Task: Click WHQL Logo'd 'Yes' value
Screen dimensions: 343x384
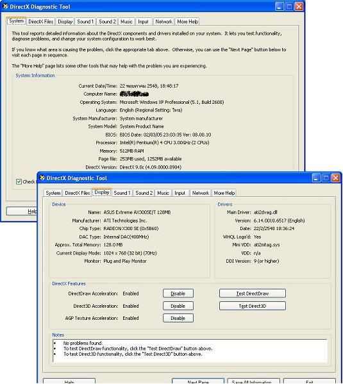Action: coord(257,237)
